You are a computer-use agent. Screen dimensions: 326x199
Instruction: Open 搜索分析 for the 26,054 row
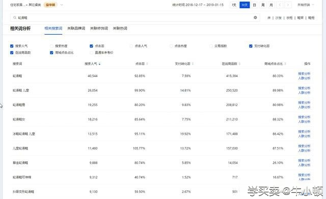click(x=304, y=88)
